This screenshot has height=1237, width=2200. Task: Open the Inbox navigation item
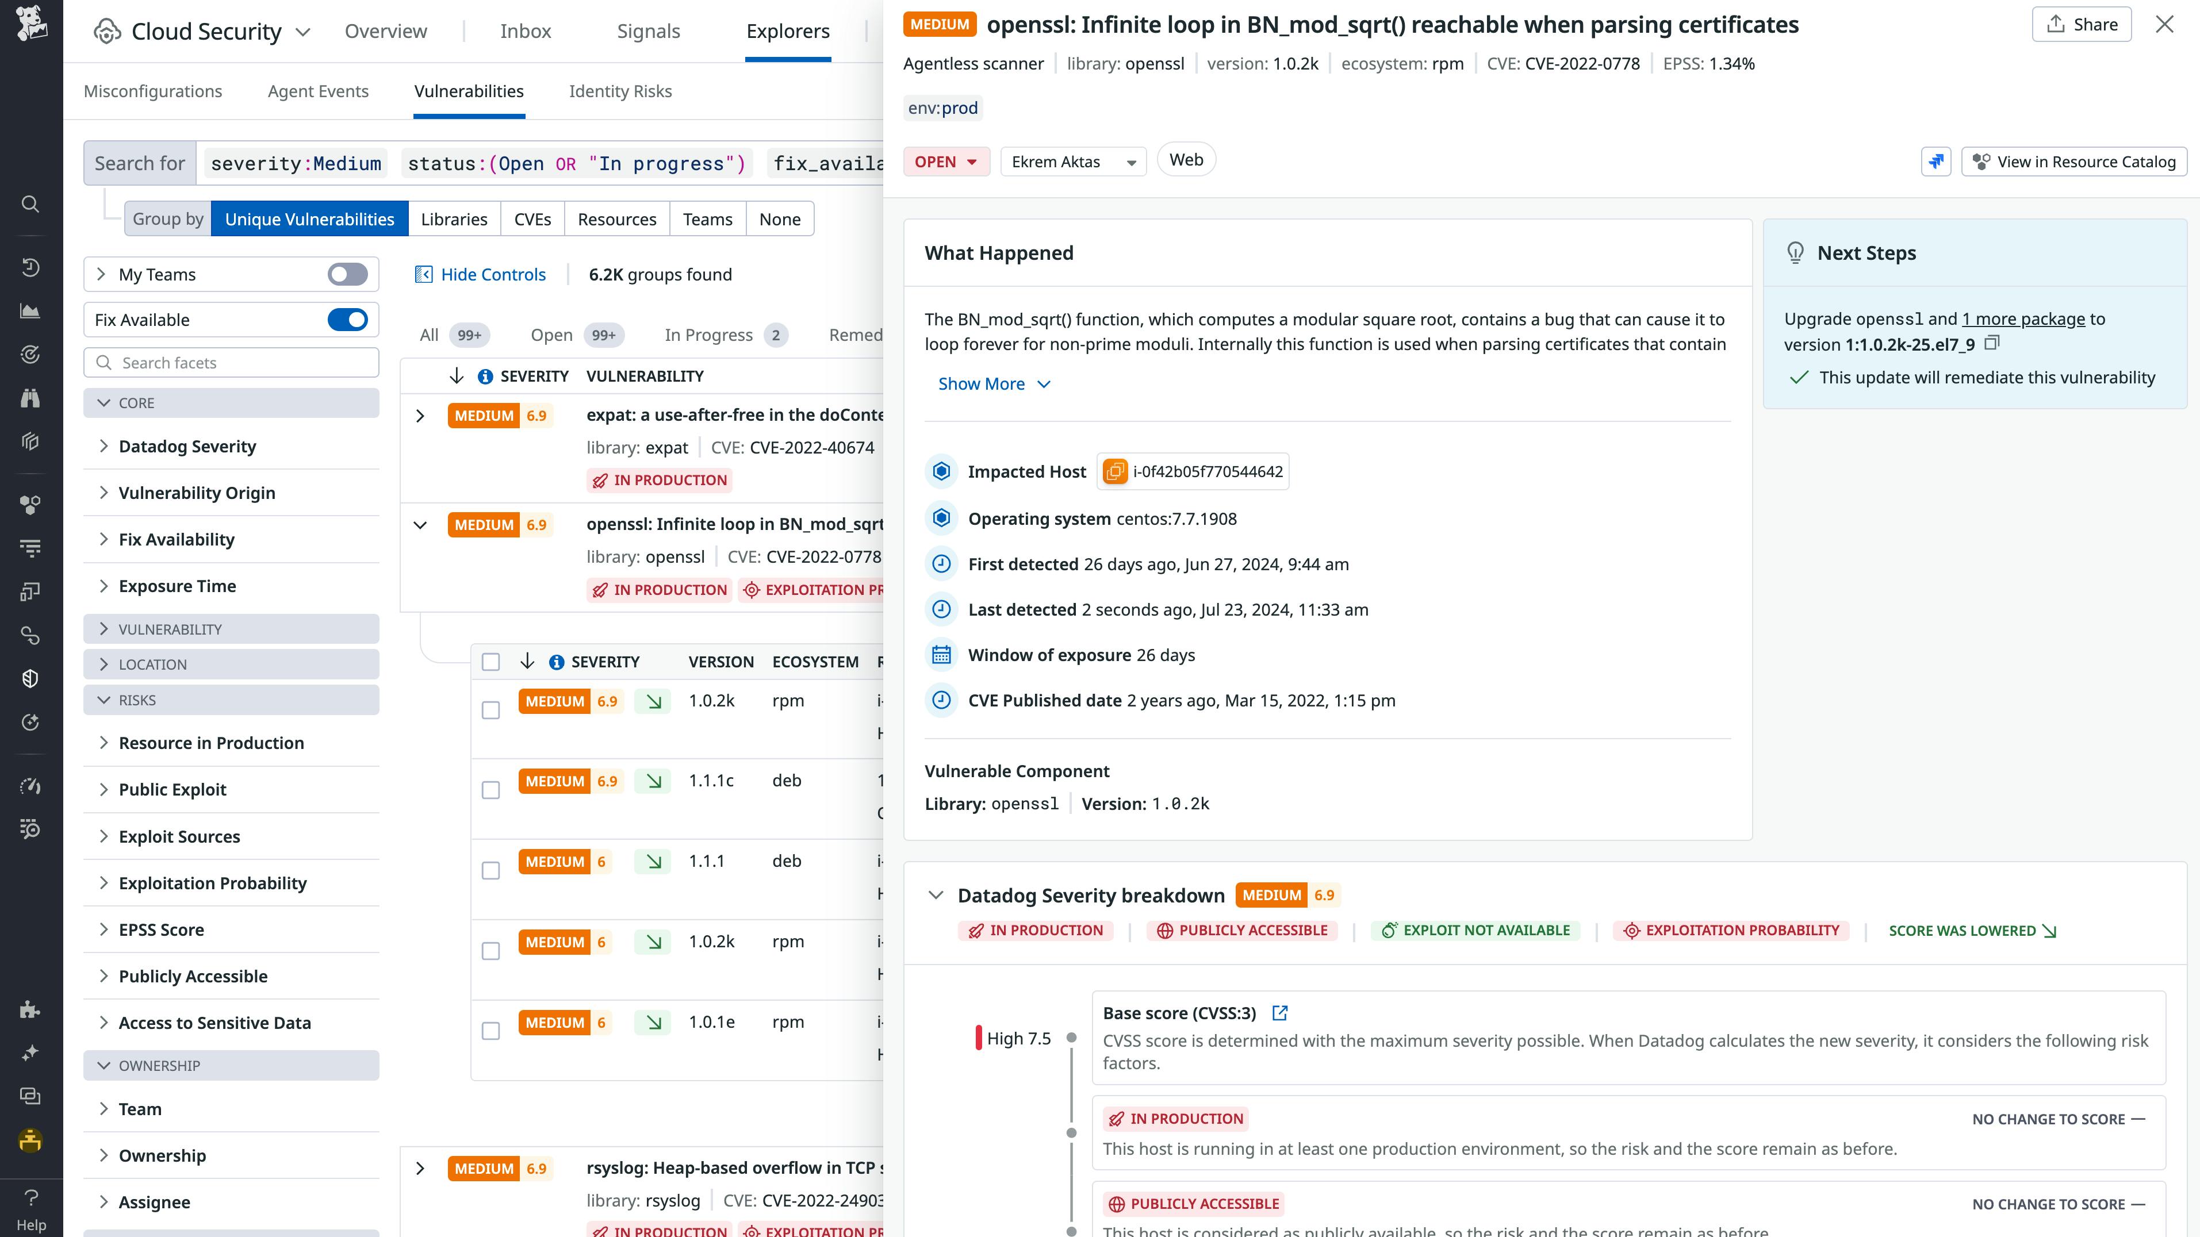click(525, 30)
